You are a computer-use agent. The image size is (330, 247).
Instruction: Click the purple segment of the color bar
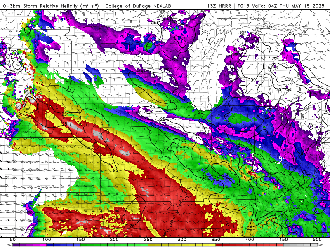29,245
